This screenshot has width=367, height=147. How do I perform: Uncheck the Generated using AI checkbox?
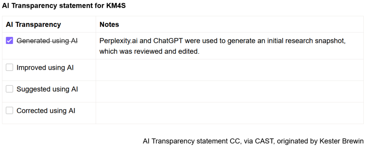click(10, 41)
